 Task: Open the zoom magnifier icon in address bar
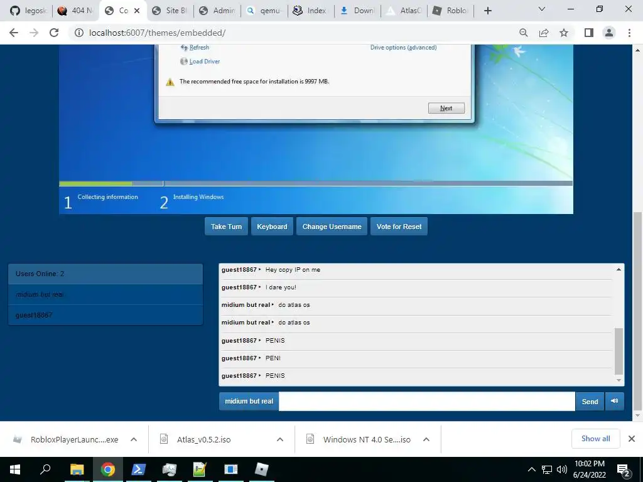523,33
